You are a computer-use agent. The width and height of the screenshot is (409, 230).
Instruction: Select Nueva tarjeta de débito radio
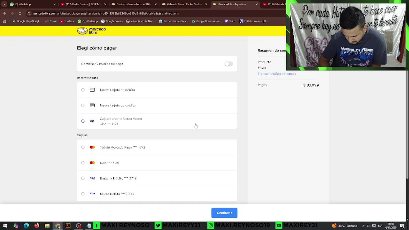tap(83, 90)
